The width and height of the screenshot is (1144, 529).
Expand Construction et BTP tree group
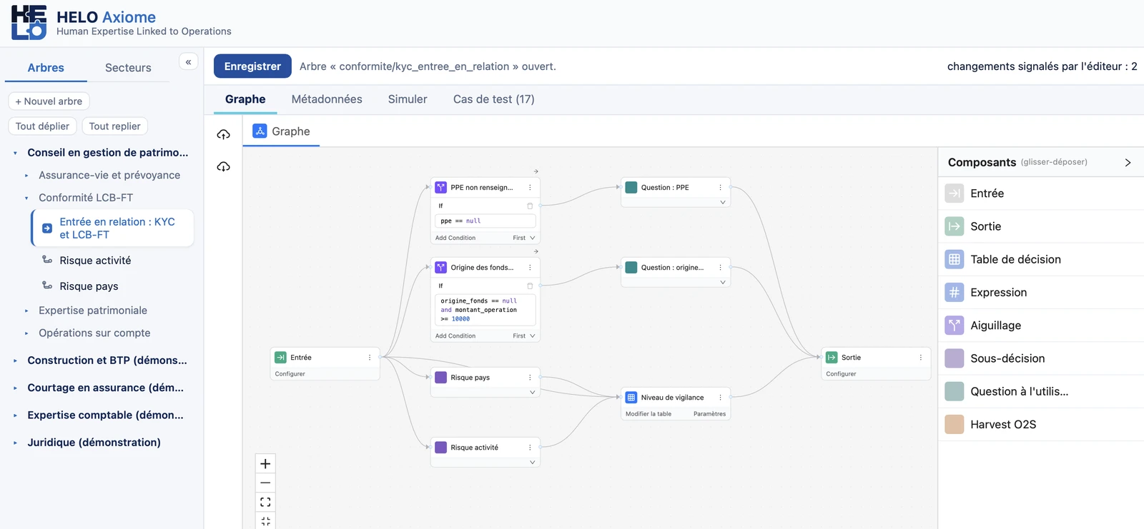[x=15, y=361]
